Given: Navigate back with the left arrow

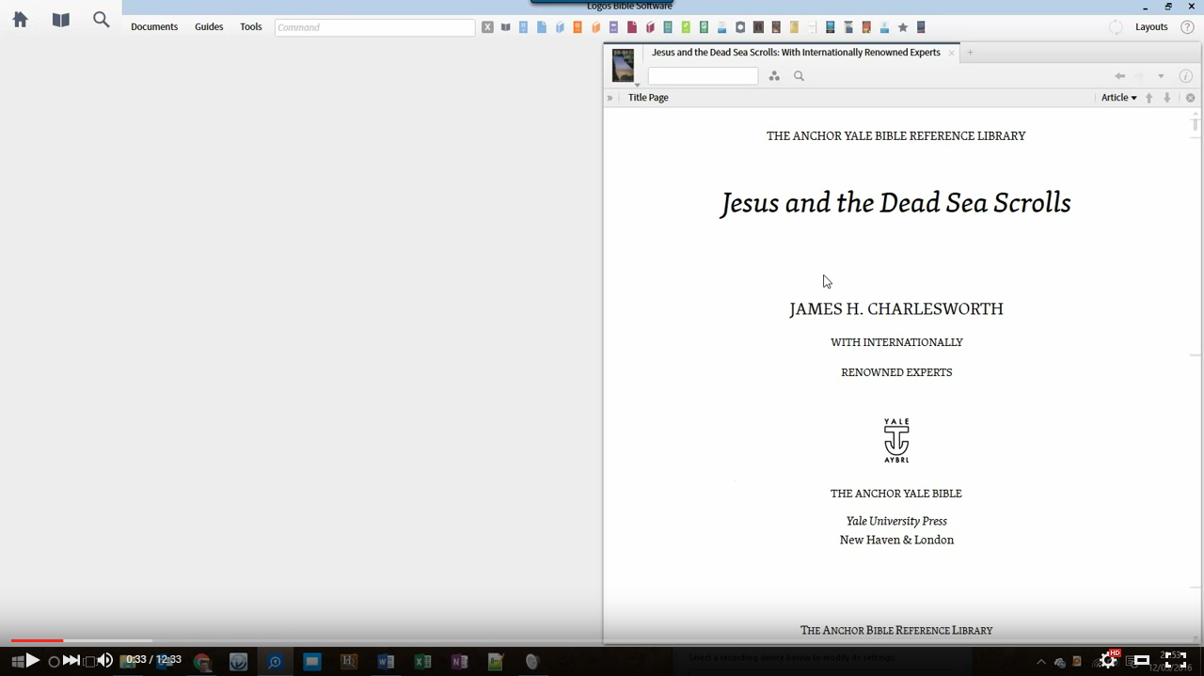Looking at the screenshot, I should [1119, 76].
